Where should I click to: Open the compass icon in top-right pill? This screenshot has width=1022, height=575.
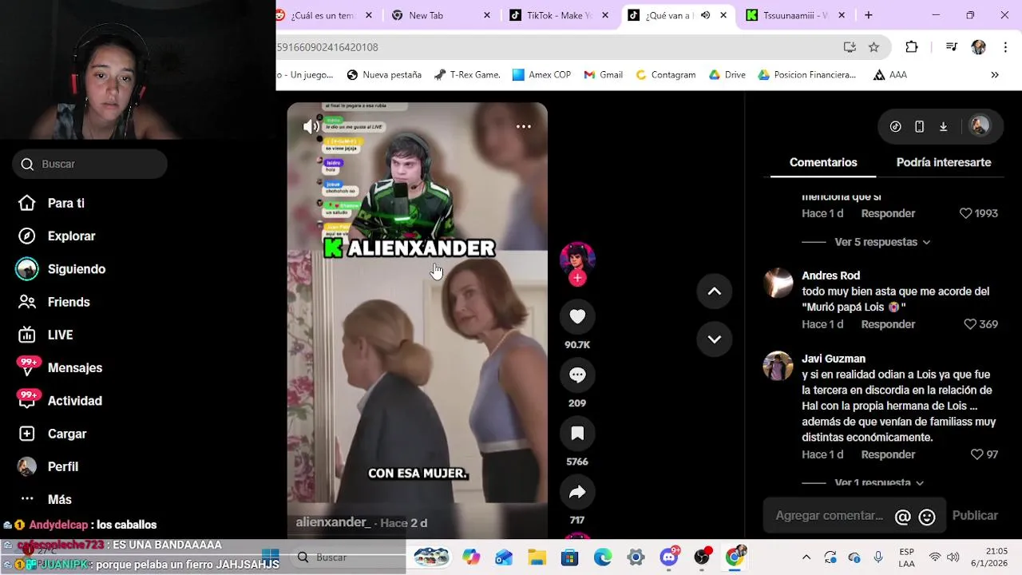pyautogui.click(x=896, y=126)
